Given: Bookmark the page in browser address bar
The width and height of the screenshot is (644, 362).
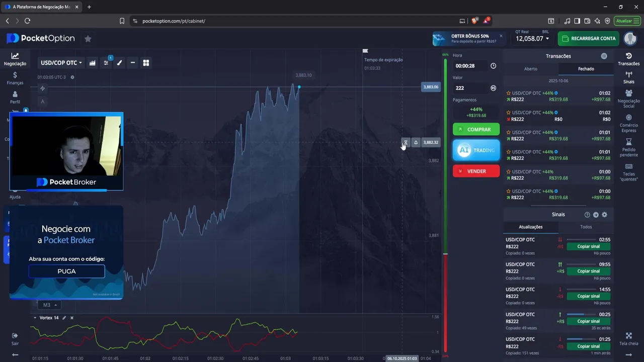Looking at the screenshot, I should 122,21.
